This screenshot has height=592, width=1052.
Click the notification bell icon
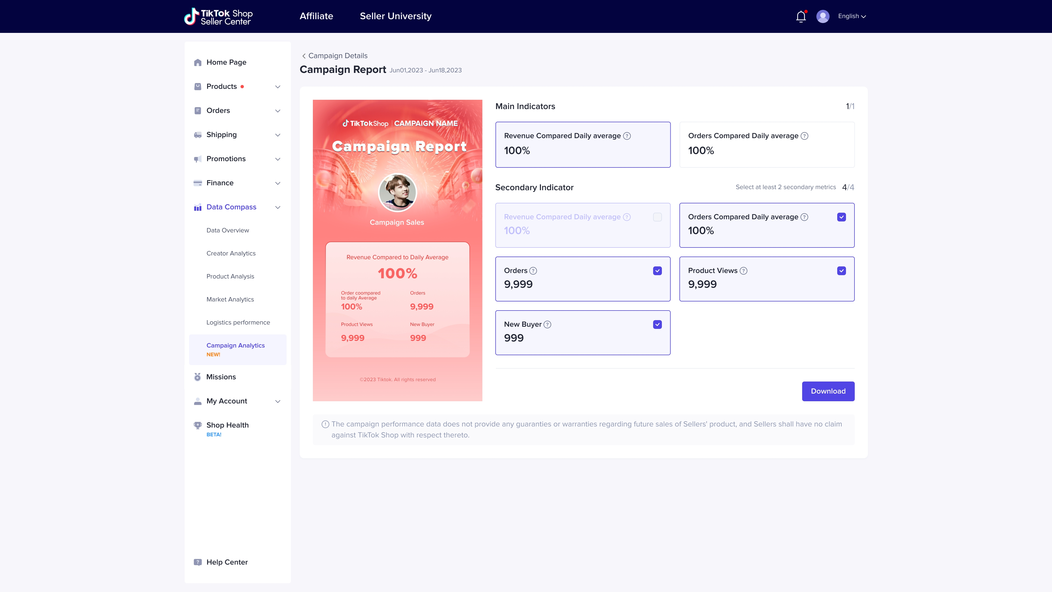[x=801, y=16]
